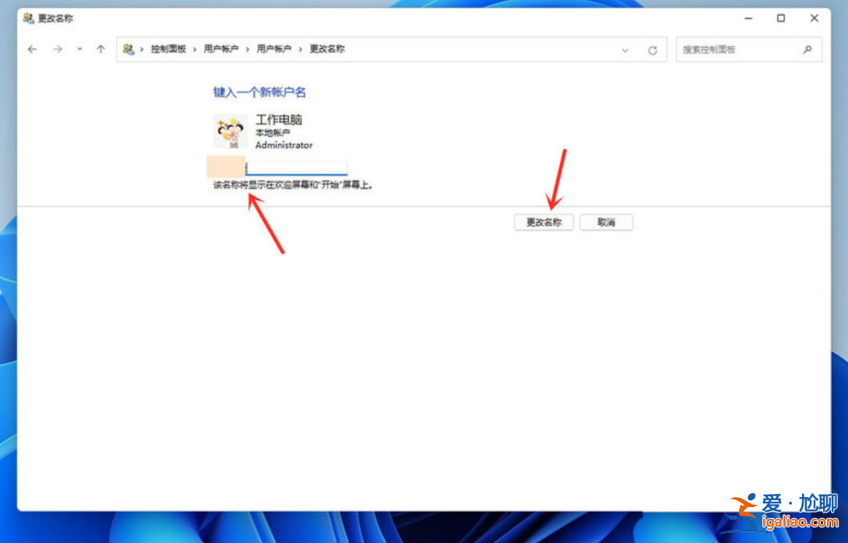Refresh the page with the refresh icon

[652, 49]
